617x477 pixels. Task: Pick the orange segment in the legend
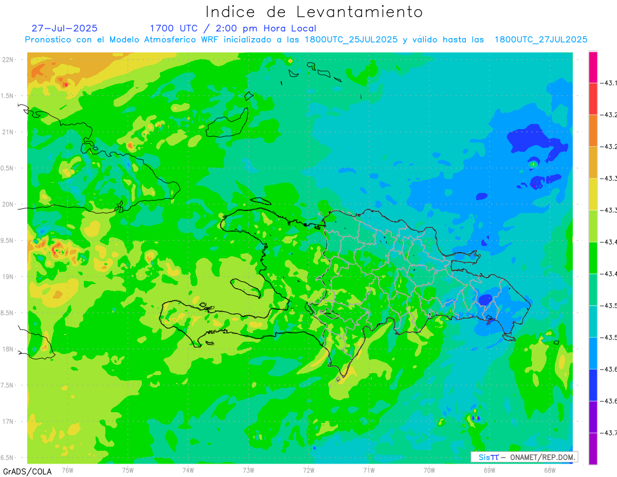(x=593, y=131)
